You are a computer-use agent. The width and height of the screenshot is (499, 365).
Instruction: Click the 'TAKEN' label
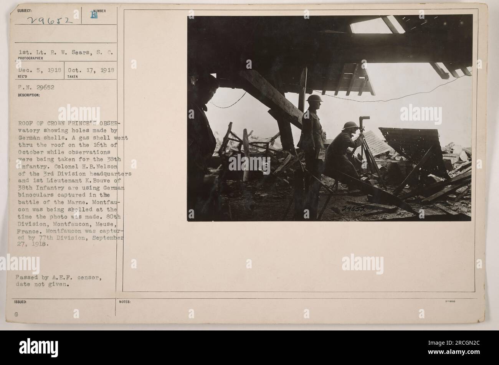pyautogui.click(x=73, y=76)
